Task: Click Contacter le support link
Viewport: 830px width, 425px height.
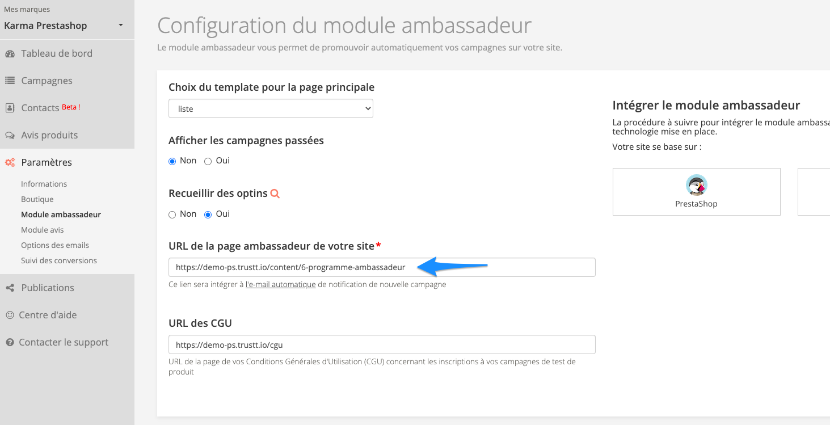Action: (64, 342)
